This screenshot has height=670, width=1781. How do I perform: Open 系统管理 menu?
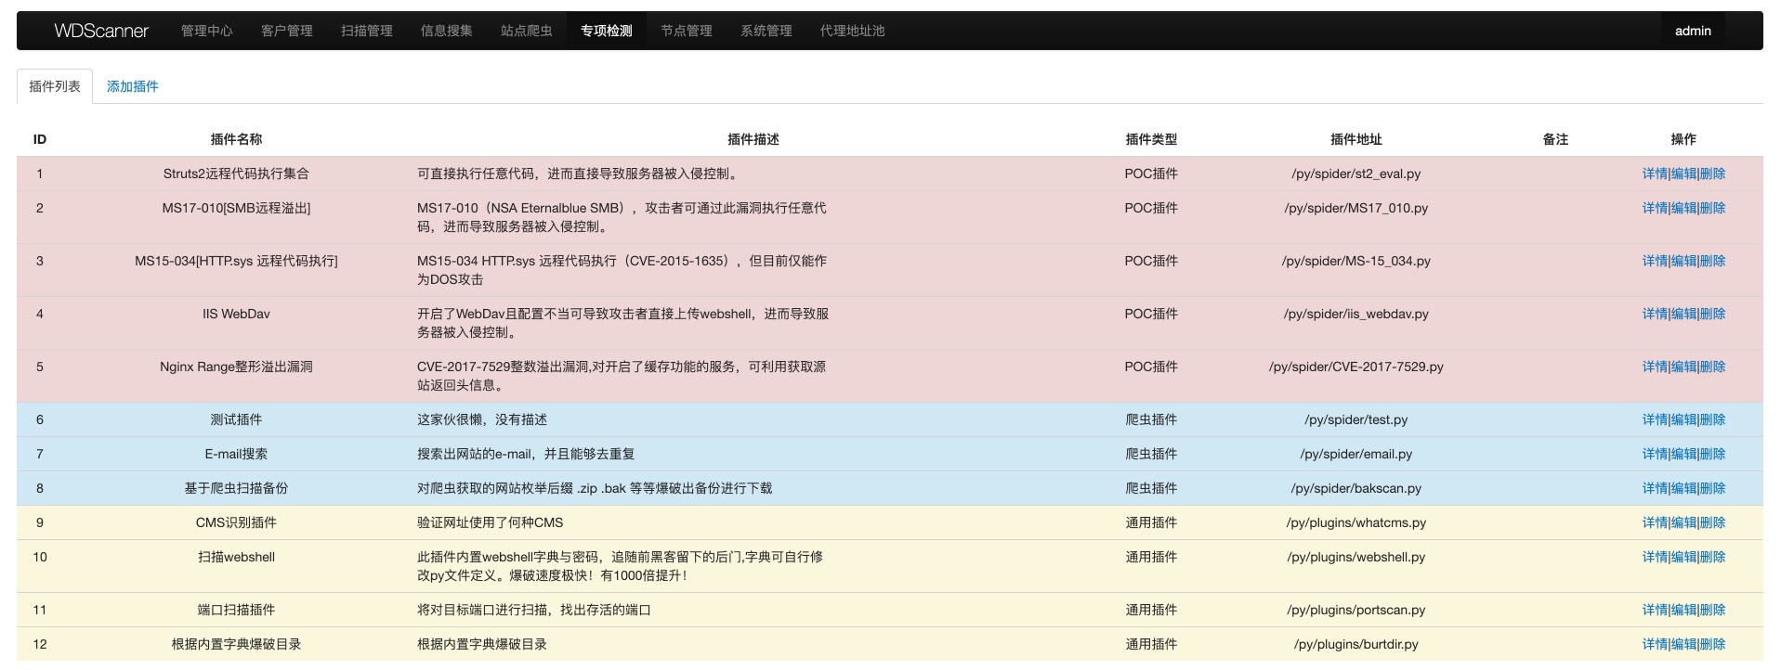[x=766, y=31]
